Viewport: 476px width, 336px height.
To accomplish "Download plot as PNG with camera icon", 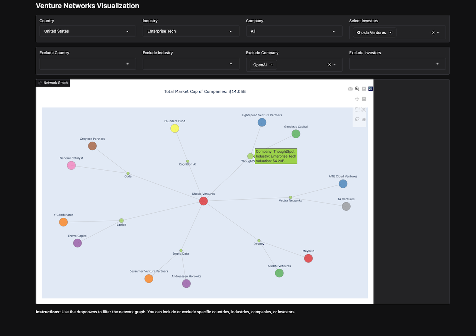I will [x=350, y=89].
